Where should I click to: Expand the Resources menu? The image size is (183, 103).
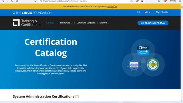tap(66, 23)
